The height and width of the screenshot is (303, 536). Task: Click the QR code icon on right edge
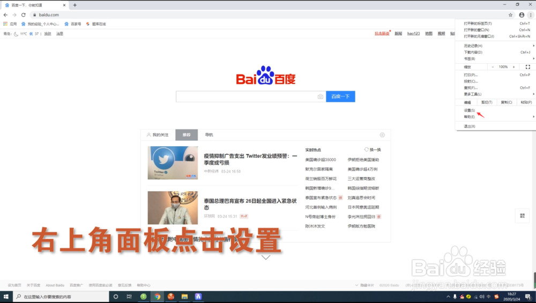coord(522,216)
